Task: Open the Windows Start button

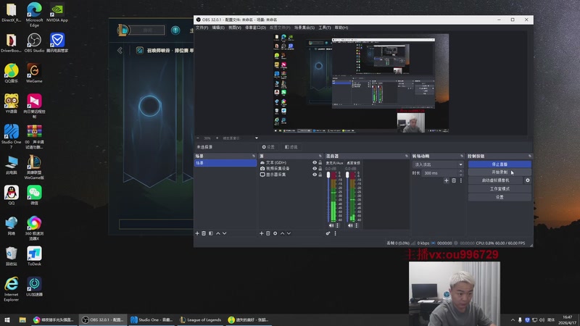Action: click(7, 319)
